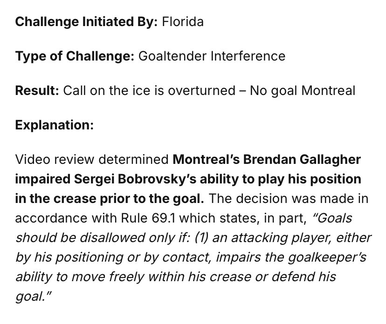Click 'The decision was made in' text
This screenshot has width=386, height=324.
click(289, 199)
